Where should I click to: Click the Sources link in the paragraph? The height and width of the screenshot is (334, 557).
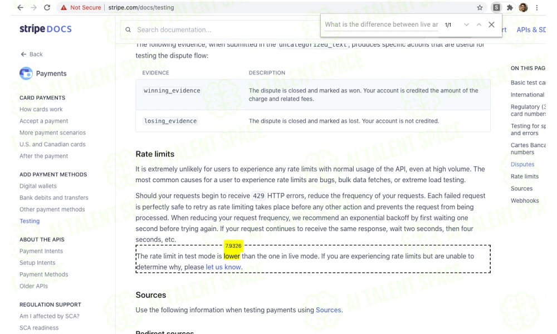point(328,310)
